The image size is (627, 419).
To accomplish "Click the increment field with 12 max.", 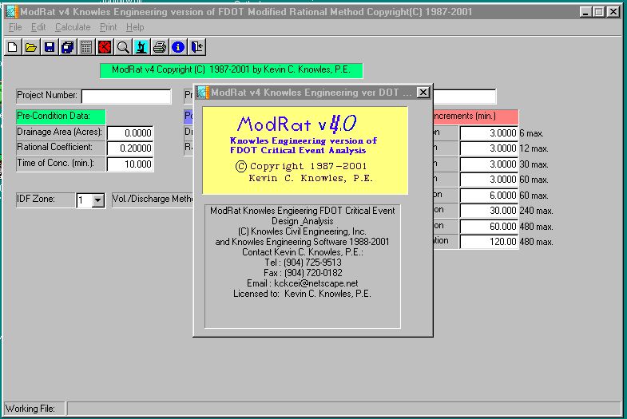I will pos(489,148).
